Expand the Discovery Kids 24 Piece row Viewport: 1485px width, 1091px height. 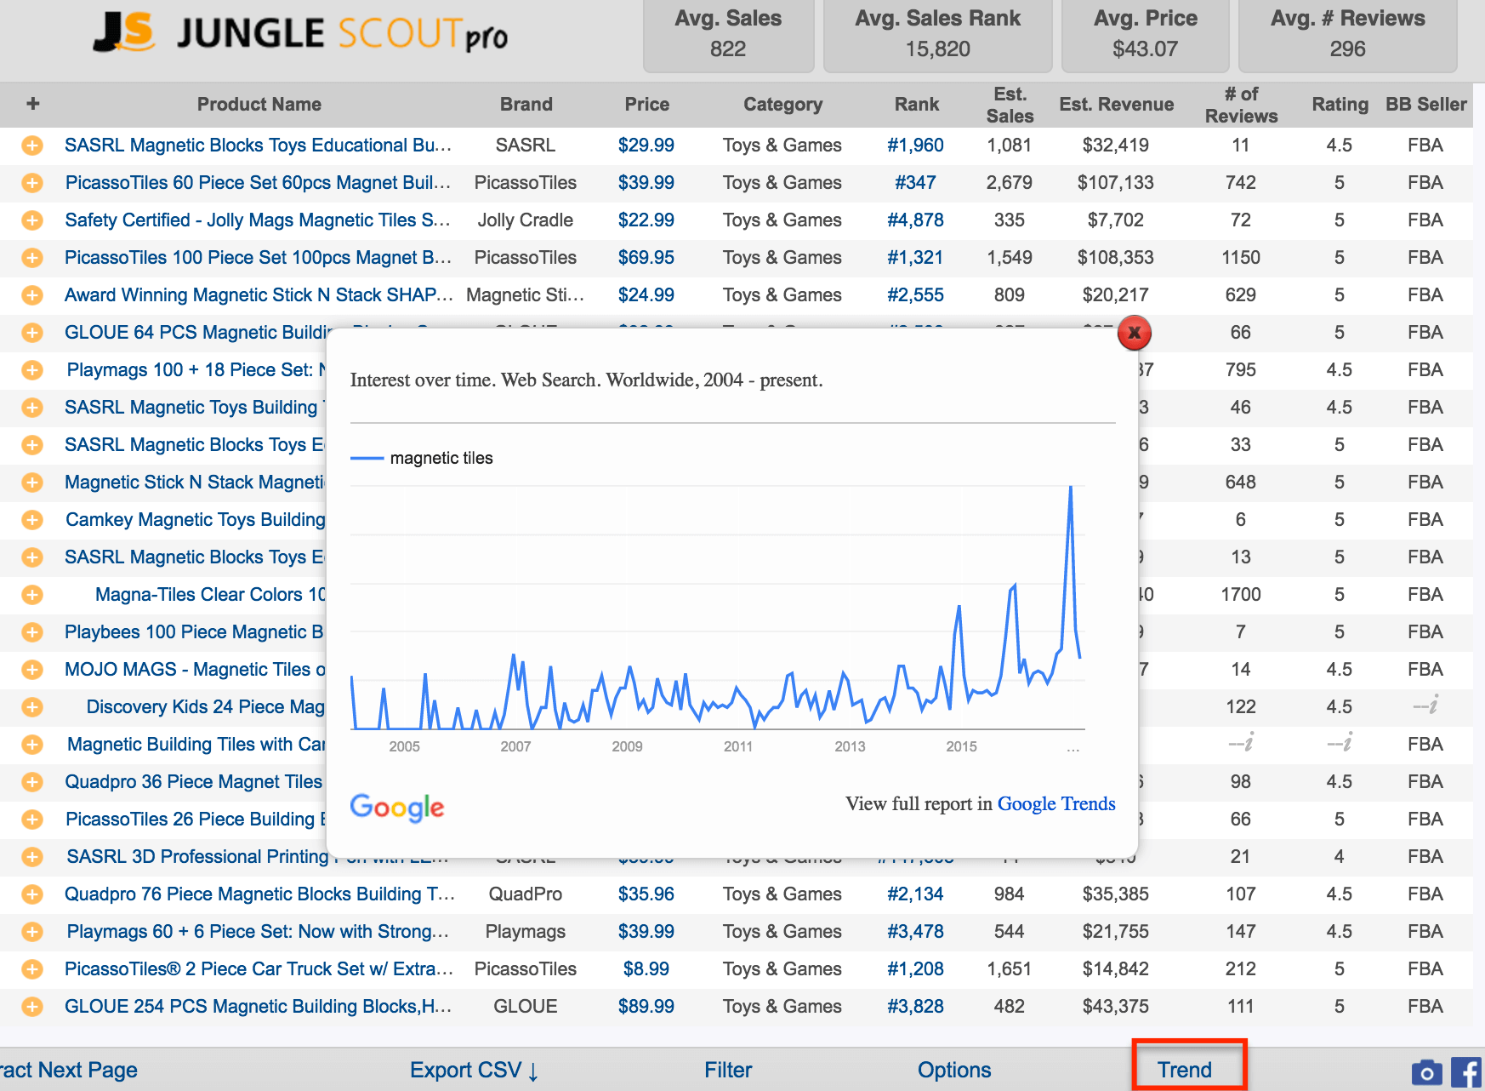32,707
